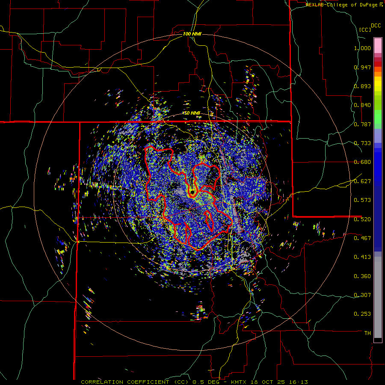The image size is (385, 385).
Task: Click the 0.947 color scale value
Action: 362,67
